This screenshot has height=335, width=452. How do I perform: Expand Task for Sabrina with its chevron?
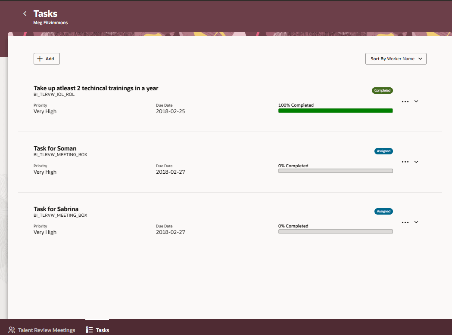pos(416,222)
